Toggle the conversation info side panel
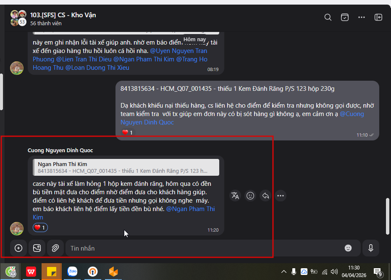Image resolution: width=391 pixels, height=280 pixels. (378, 17)
